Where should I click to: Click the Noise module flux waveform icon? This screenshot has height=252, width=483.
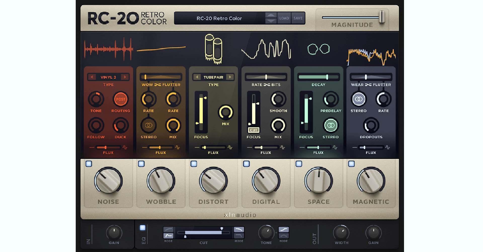tap(125, 148)
